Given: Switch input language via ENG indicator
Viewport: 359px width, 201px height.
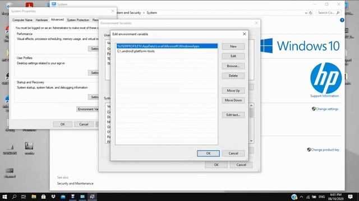Looking at the screenshot, I should point(321,197).
